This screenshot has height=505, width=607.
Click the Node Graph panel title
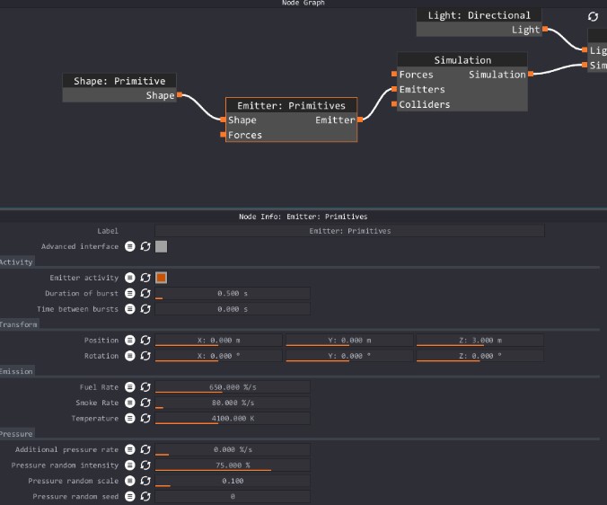303,4
